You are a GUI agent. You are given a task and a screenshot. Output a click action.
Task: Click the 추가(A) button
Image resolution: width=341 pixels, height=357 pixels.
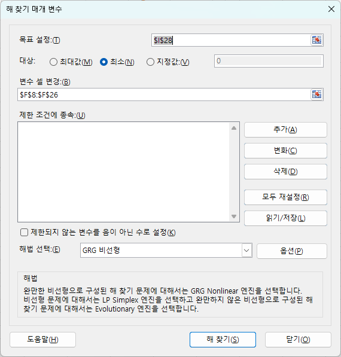tap(285, 130)
